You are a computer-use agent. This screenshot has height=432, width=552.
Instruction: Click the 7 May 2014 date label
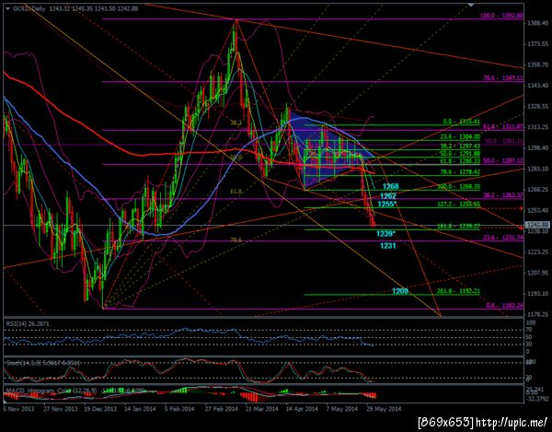click(x=343, y=409)
